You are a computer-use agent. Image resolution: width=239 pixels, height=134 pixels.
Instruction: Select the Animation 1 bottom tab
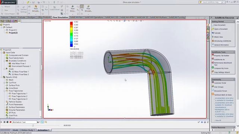[x=43, y=130]
